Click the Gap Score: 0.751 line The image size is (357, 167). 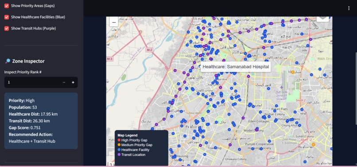click(25, 128)
